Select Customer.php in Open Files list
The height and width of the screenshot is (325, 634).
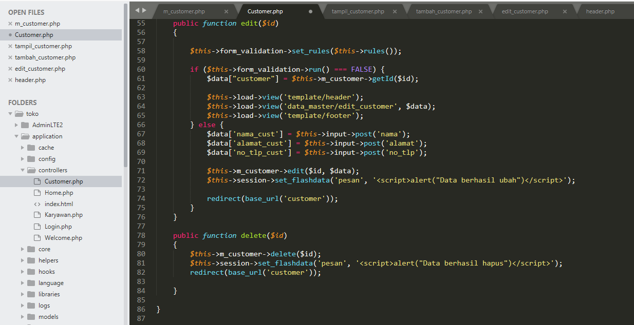tap(34, 35)
